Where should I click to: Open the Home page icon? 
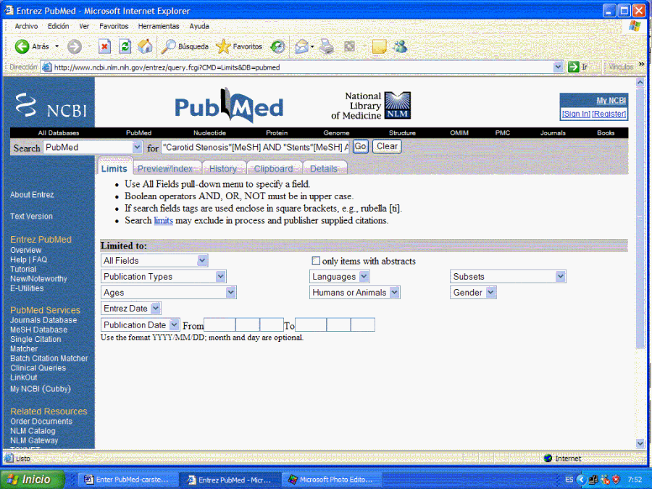[146, 46]
